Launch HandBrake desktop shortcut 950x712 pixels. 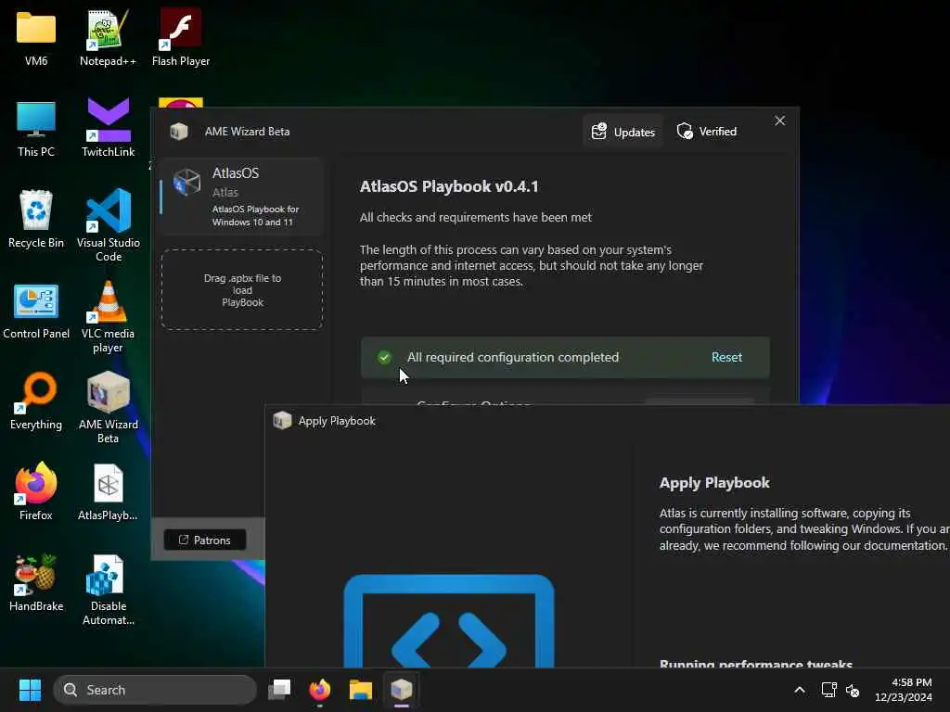tap(36, 582)
